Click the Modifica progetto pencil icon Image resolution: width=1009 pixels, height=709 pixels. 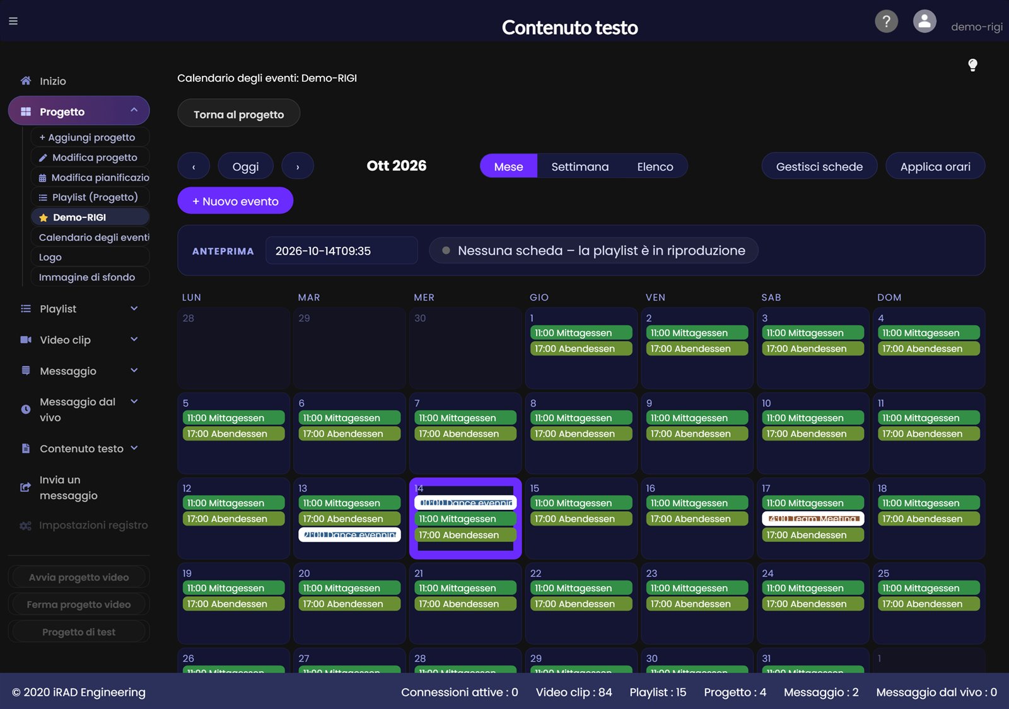(43, 158)
